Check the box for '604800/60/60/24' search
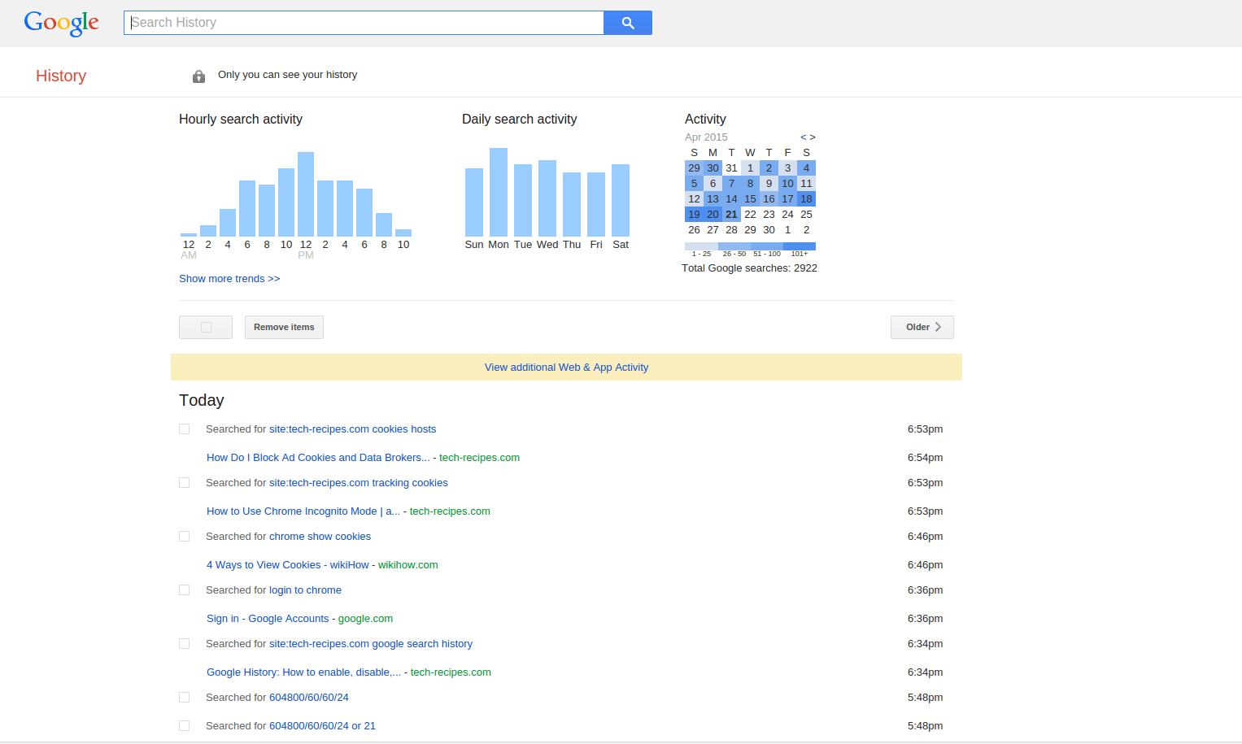The image size is (1242, 744). tap(185, 697)
